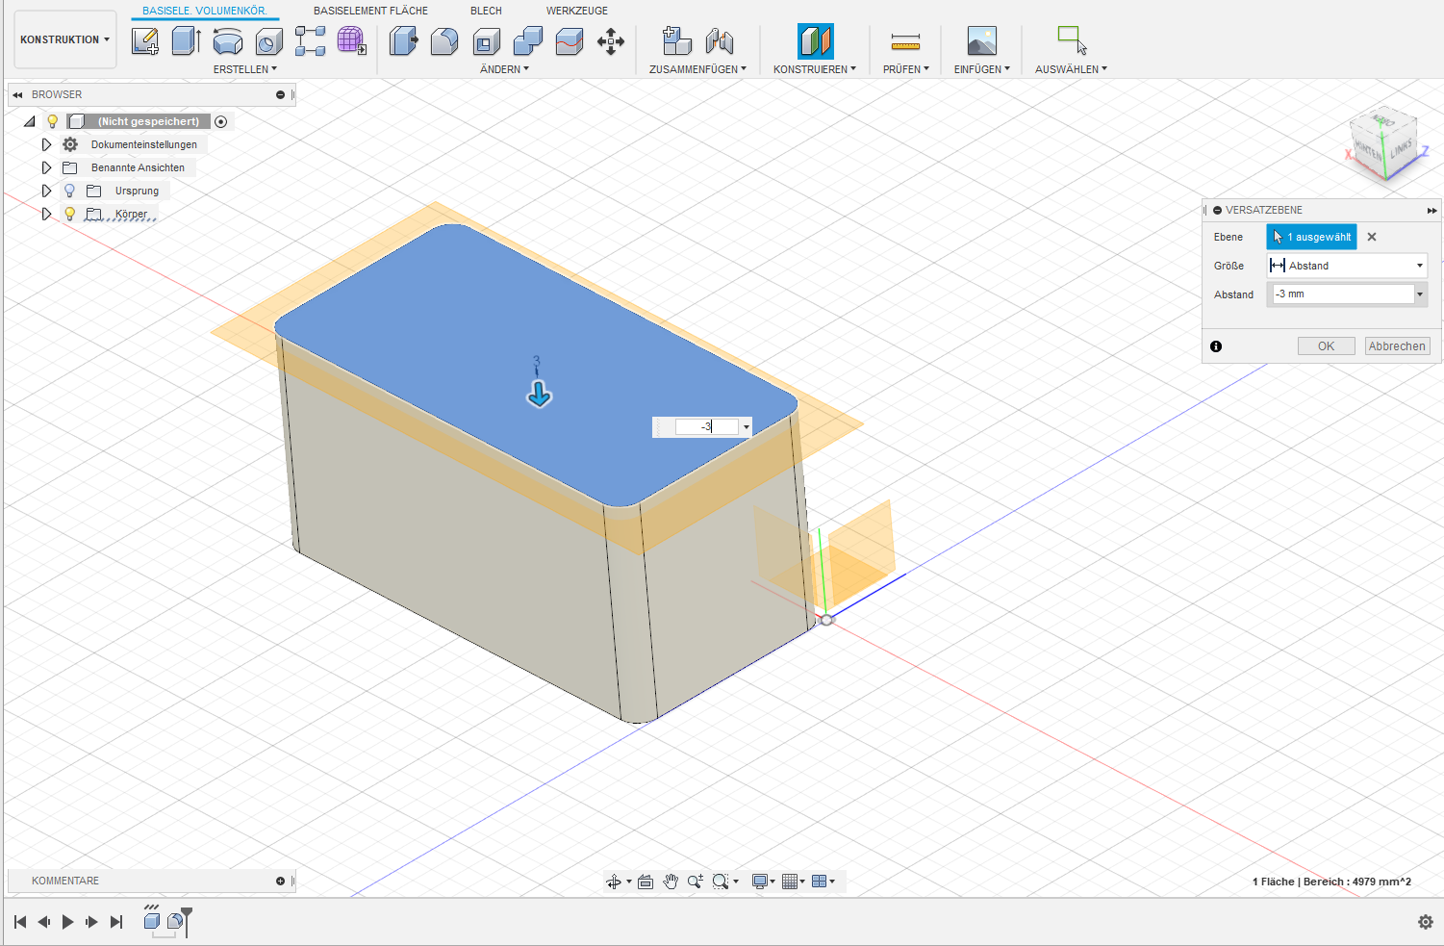Open the ÄNDERN menu
The width and height of the screenshot is (1444, 946).
[x=504, y=69]
